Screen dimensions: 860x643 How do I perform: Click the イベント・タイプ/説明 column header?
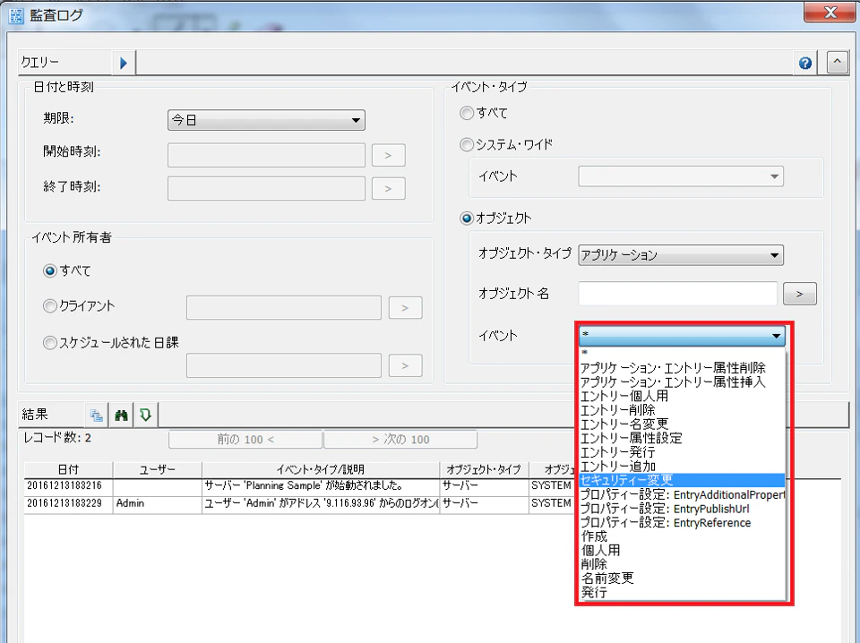coord(321,470)
